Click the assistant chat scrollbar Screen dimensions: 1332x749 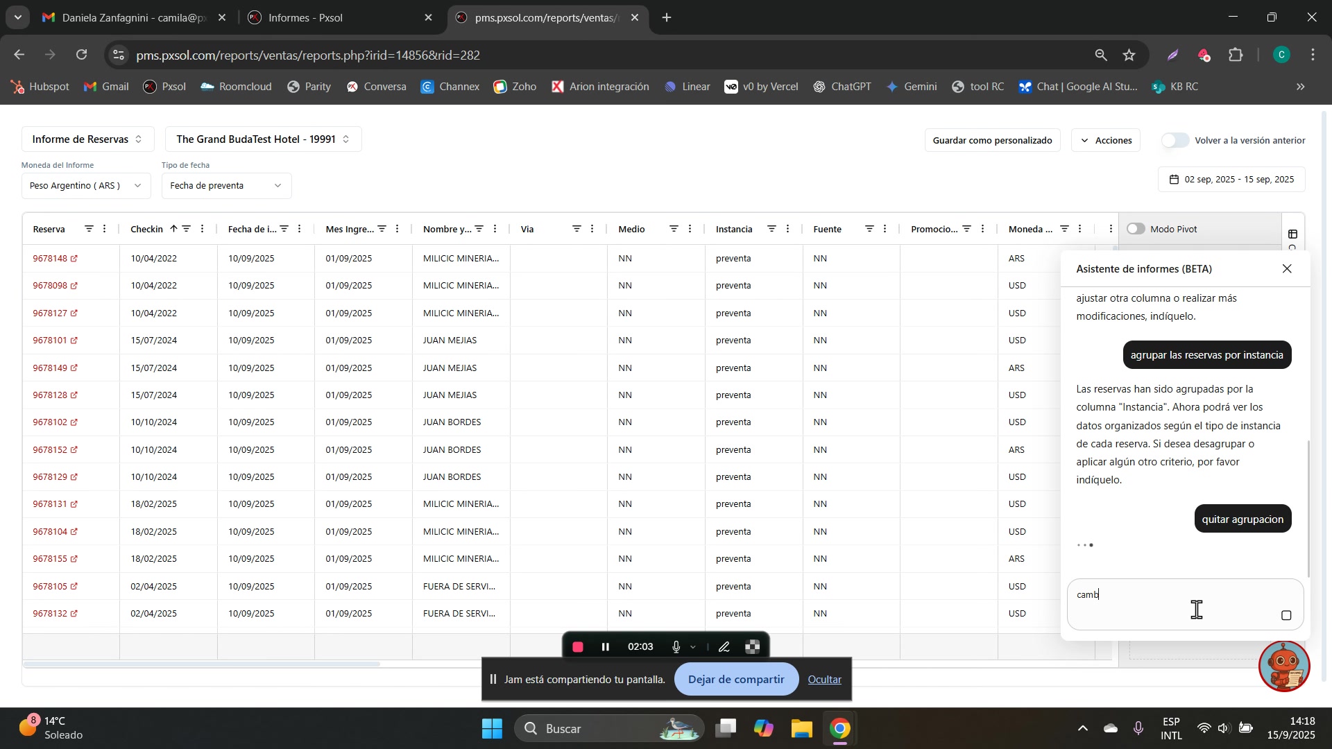click(x=1308, y=508)
